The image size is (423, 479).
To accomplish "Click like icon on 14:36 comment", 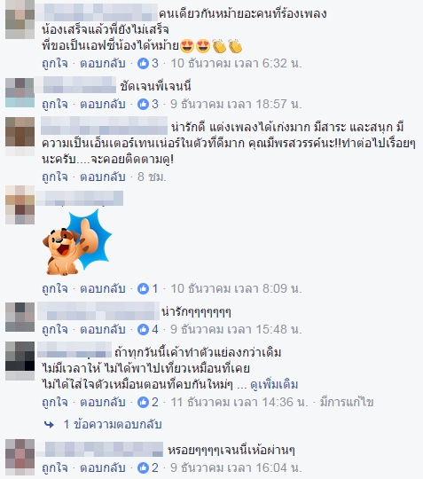I will coord(143,402).
